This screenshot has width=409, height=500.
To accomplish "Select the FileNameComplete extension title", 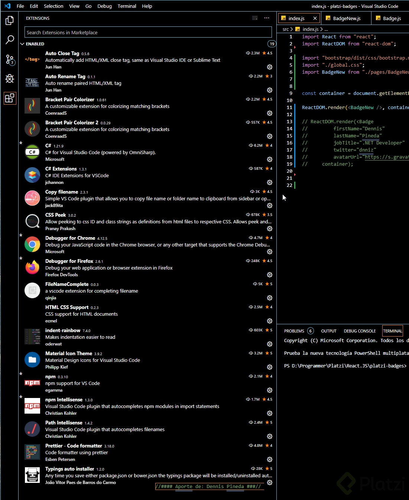I will pyautogui.click(x=67, y=284).
